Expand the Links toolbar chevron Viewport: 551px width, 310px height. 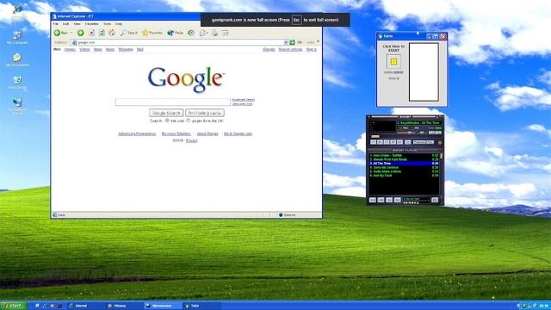tap(318, 42)
